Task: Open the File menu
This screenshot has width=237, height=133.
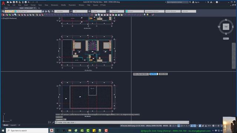Action: click(x=9, y=5)
